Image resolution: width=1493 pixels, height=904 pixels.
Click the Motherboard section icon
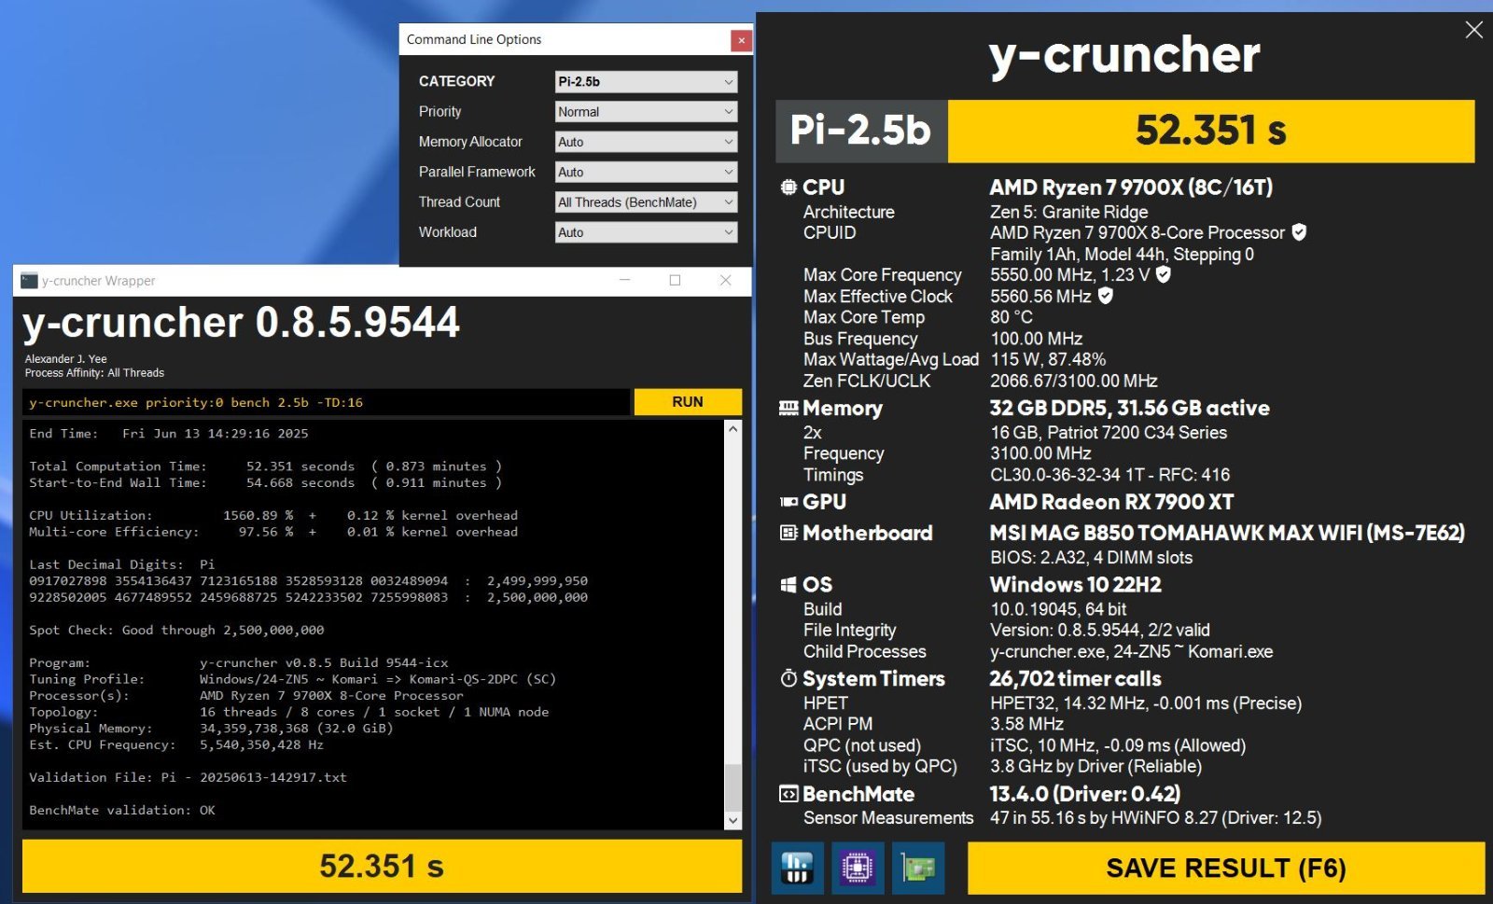[x=789, y=533]
